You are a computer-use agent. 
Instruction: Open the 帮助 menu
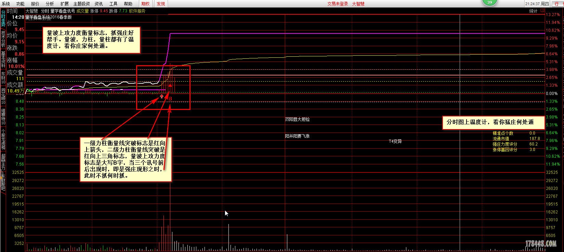coord(128,4)
